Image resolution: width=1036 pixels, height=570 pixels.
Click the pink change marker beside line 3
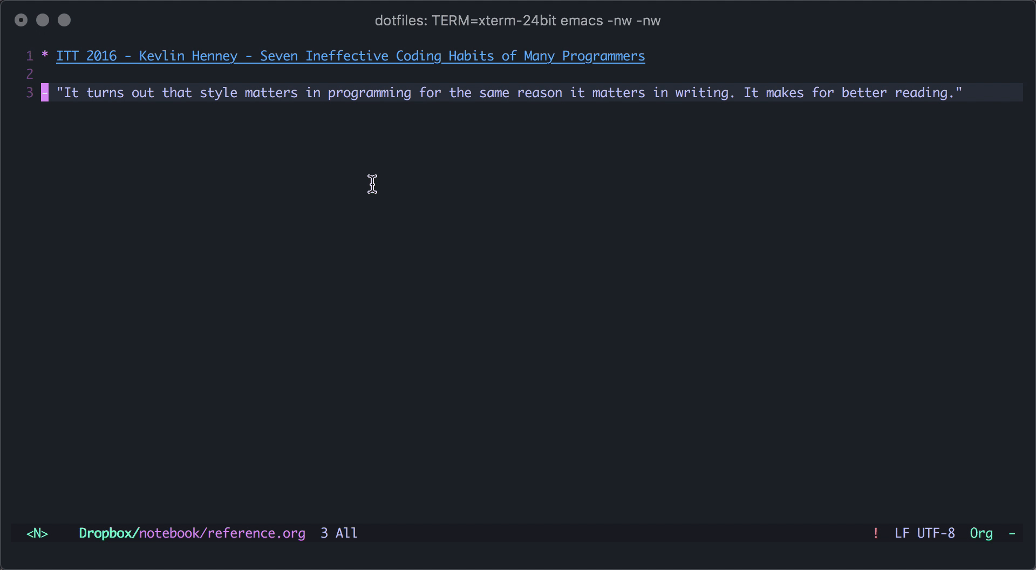[45, 92]
